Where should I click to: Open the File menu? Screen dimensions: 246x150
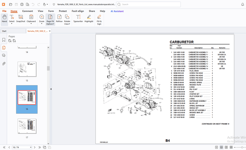click(4, 11)
